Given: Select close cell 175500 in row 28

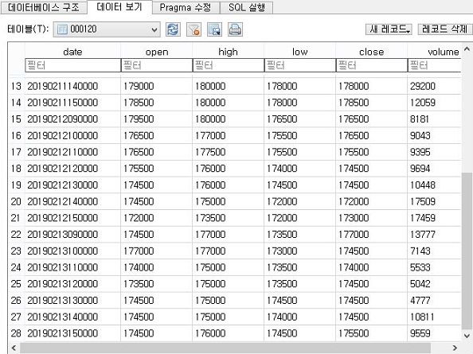Looking at the screenshot, I should [371, 333].
